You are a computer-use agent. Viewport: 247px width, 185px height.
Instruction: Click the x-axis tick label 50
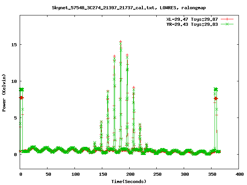point(48,174)
